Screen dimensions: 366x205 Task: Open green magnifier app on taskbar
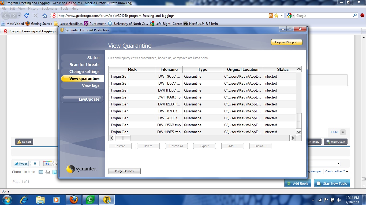90,200
